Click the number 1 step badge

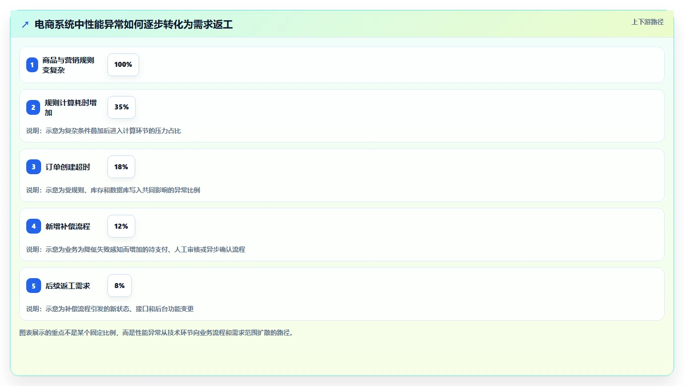click(x=32, y=65)
